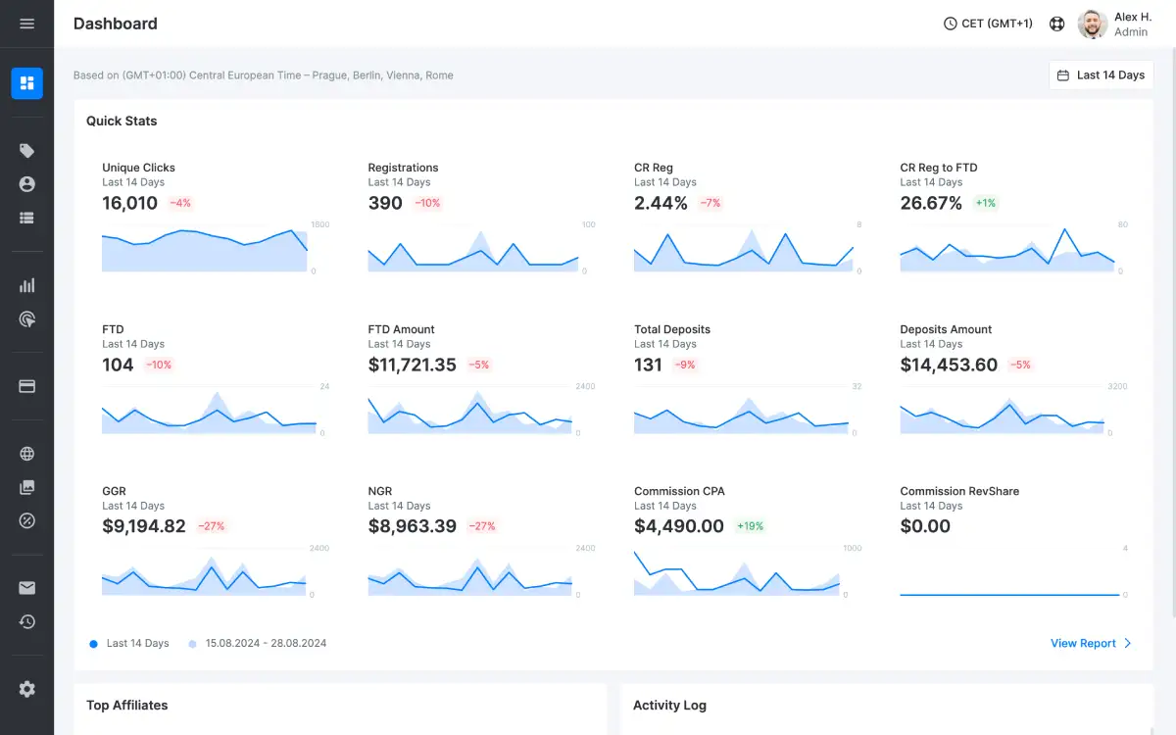Click the −4% badge on Unique Clicks

(x=180, y=203)
